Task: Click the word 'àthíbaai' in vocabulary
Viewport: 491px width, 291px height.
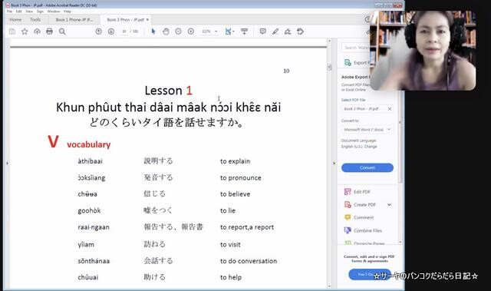Action: [91, 161]
